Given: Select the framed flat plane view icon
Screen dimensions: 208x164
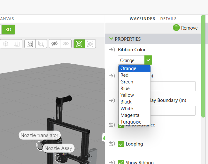Looking at the screenshot, I should (x=90, y=44).
